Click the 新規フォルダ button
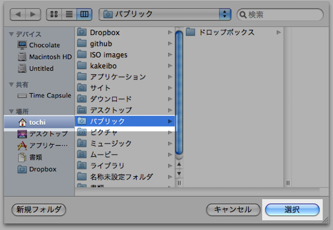333x230 pixels. pyautogui.click(x=39, y=209)
